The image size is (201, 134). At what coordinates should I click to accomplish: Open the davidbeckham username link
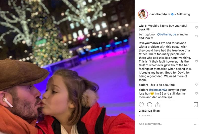[160, 14]
